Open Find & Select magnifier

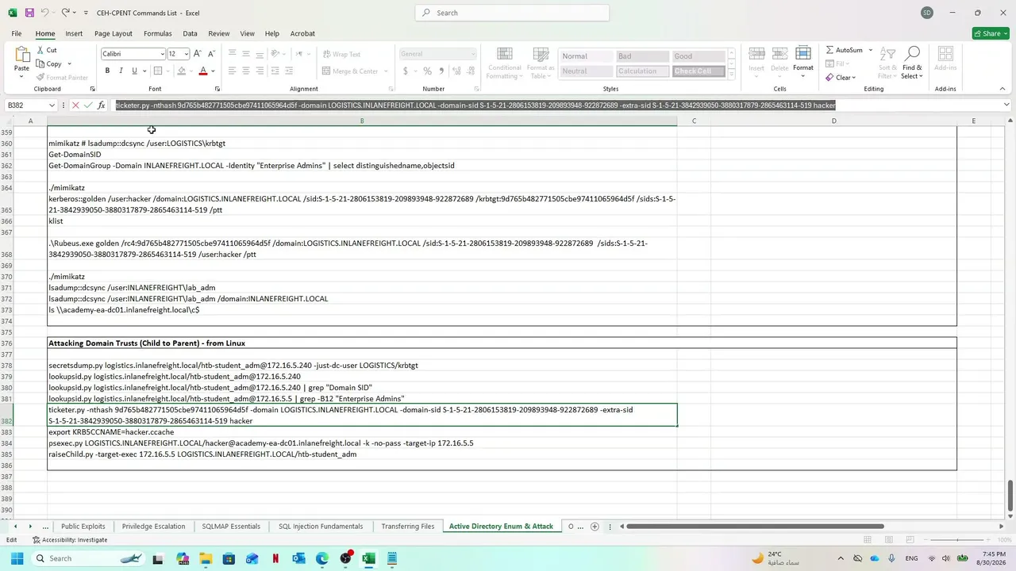[912, 62]
